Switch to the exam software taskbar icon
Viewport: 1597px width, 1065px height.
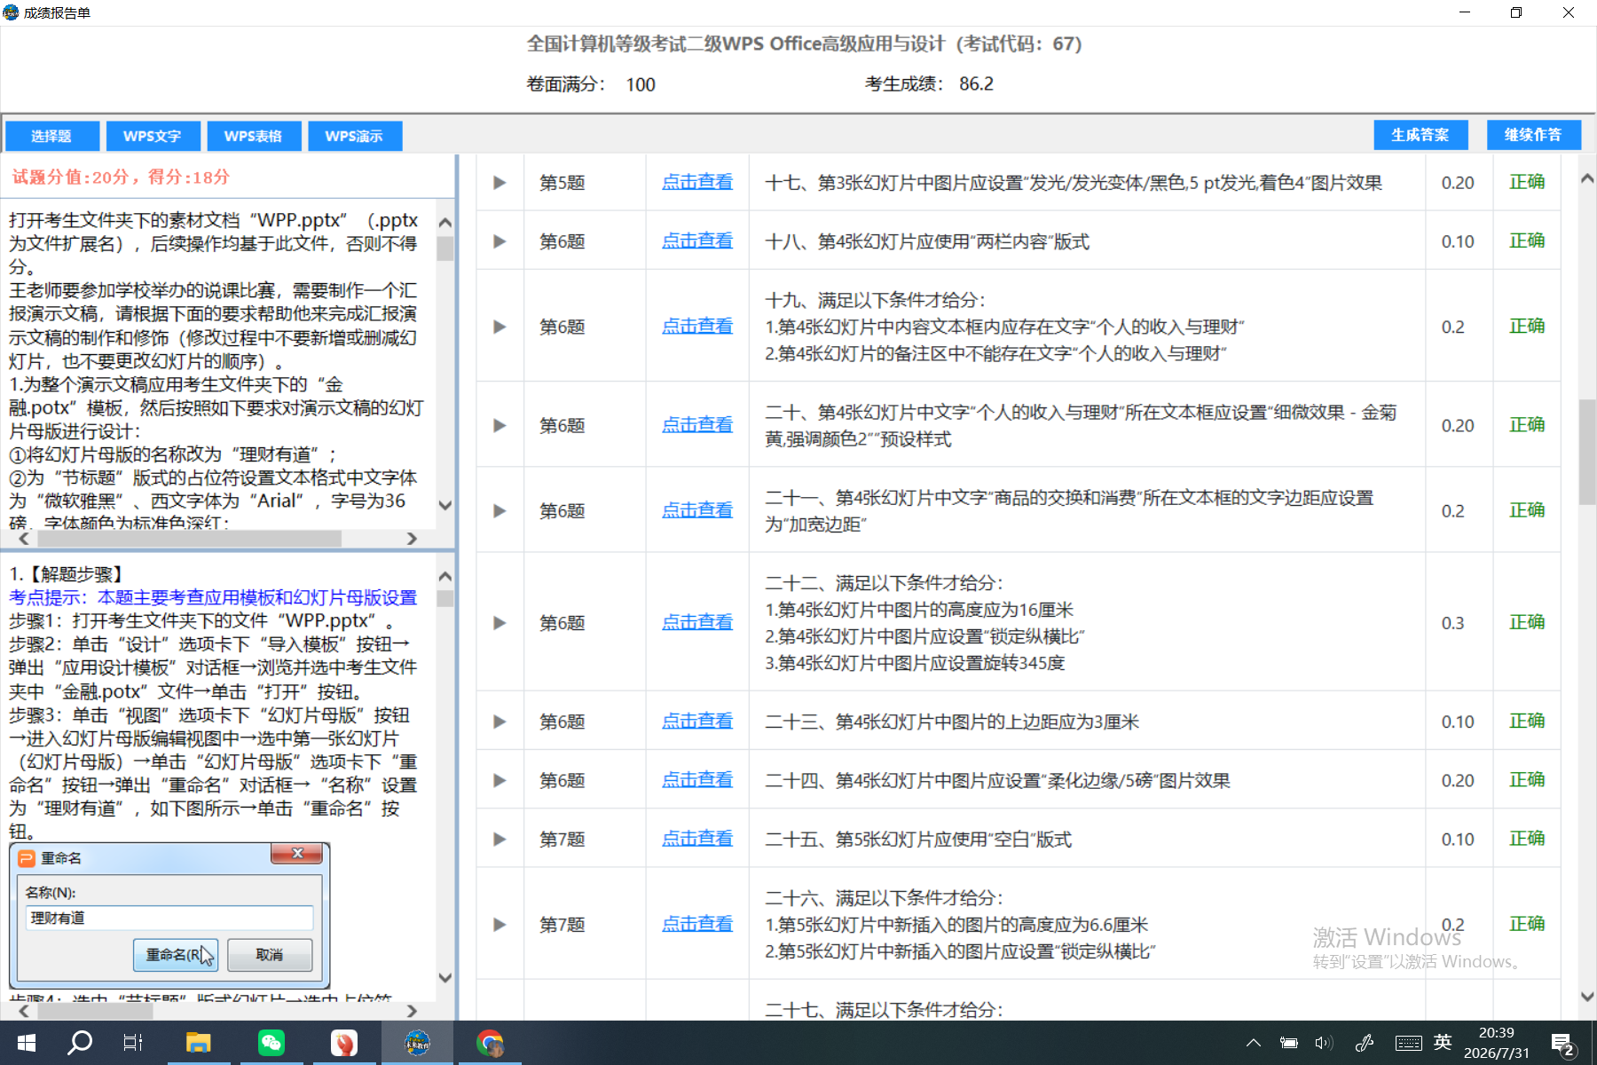tap(417, 1043)
